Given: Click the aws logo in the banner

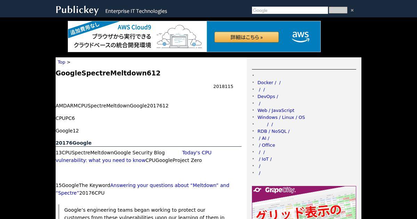Looking at the screenshot, I should tap(301, 36).
